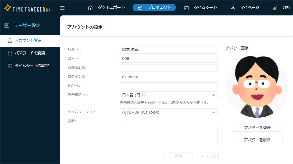Click the TimeTracker NX logo

click(x=28, y=8)
